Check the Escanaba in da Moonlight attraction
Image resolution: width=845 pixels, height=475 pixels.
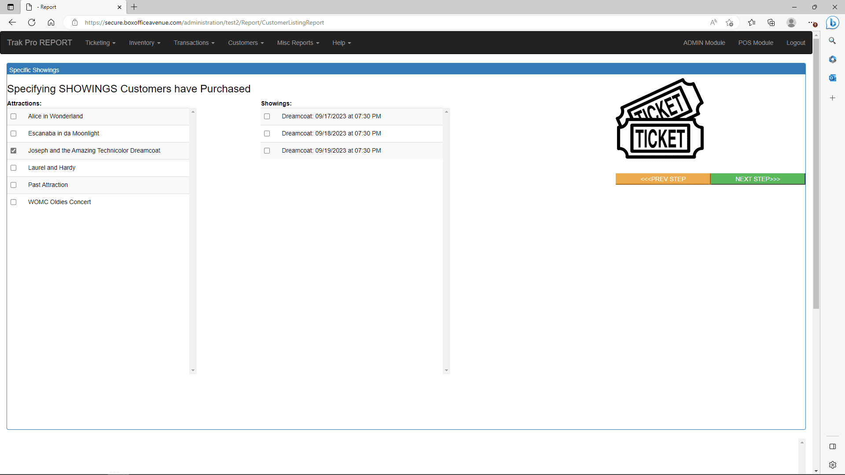[14, 134]
